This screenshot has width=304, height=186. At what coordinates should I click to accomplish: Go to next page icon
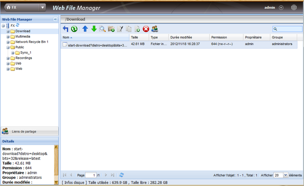click(x=106, y=175)
